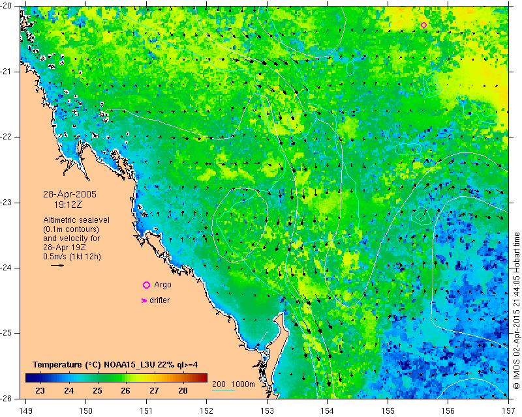Click the colorbar value 27
The width and height of the screenshot is (522, 417).
[154, 390]
